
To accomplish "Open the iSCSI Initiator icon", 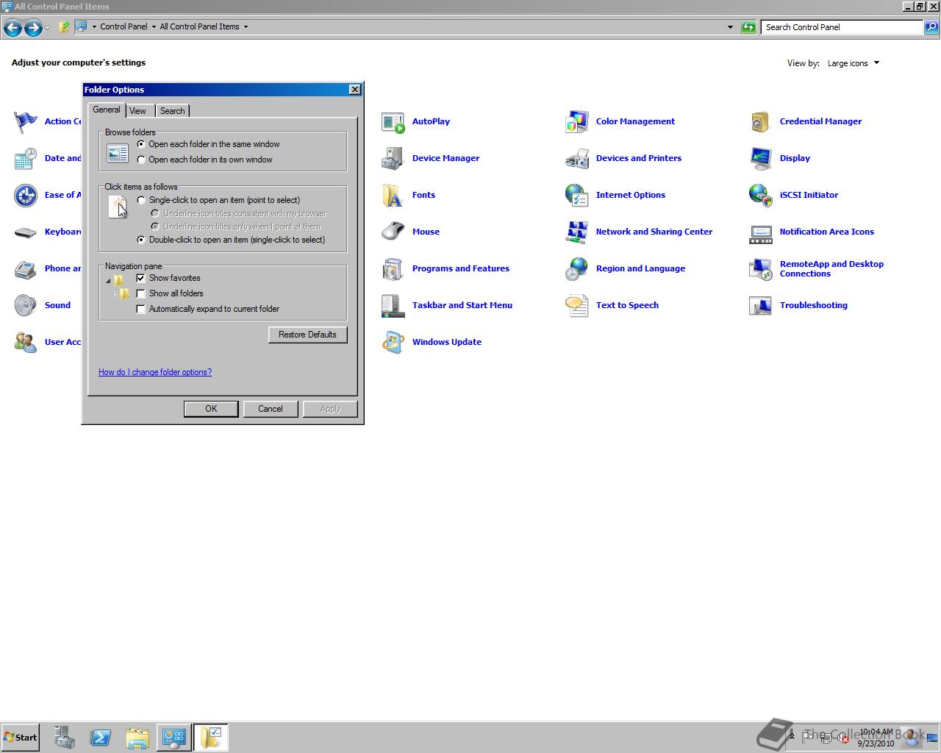I will (761, 196).
